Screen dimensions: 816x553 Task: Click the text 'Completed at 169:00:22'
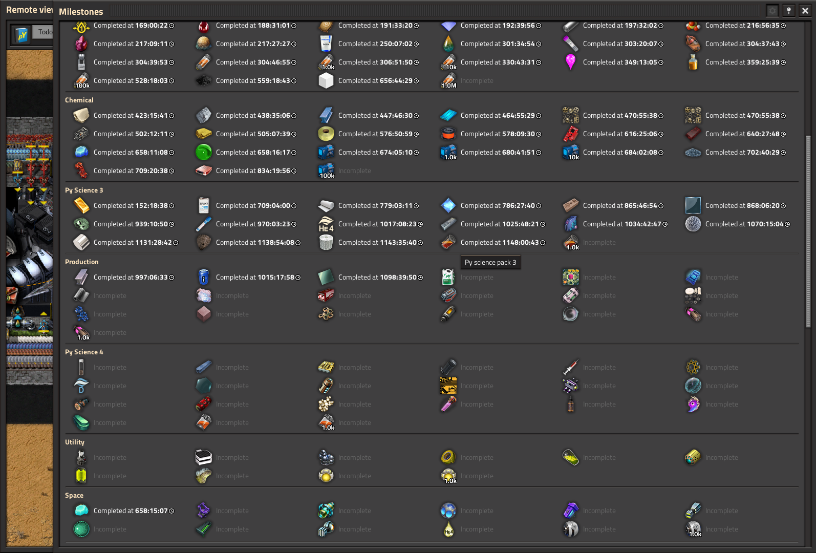[131, 26]
